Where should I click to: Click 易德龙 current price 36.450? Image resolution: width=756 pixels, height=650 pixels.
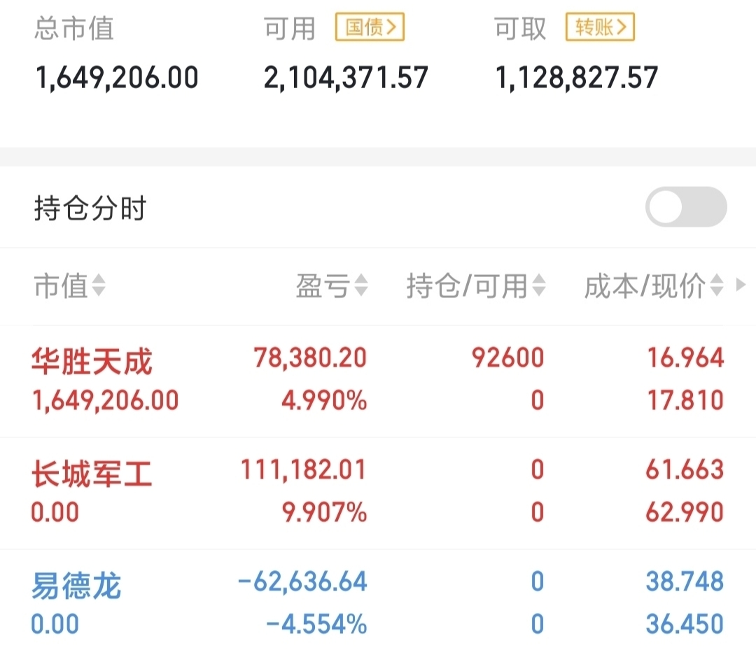pyautogui.click(x=685, y=625)
